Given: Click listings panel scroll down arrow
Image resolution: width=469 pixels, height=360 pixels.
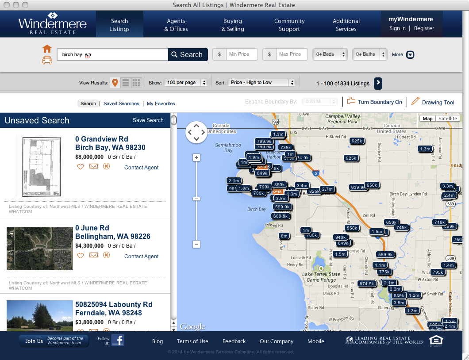Looking at the screenshot, I should (173, 329).
